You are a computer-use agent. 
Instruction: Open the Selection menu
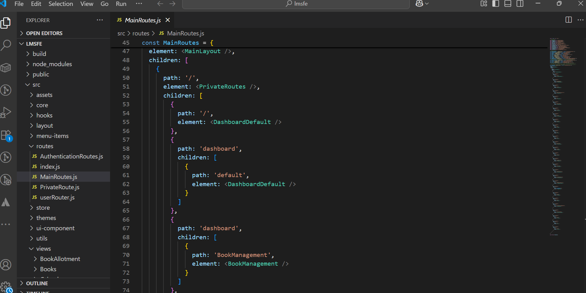pyautogui.click(x=61, y=4)
